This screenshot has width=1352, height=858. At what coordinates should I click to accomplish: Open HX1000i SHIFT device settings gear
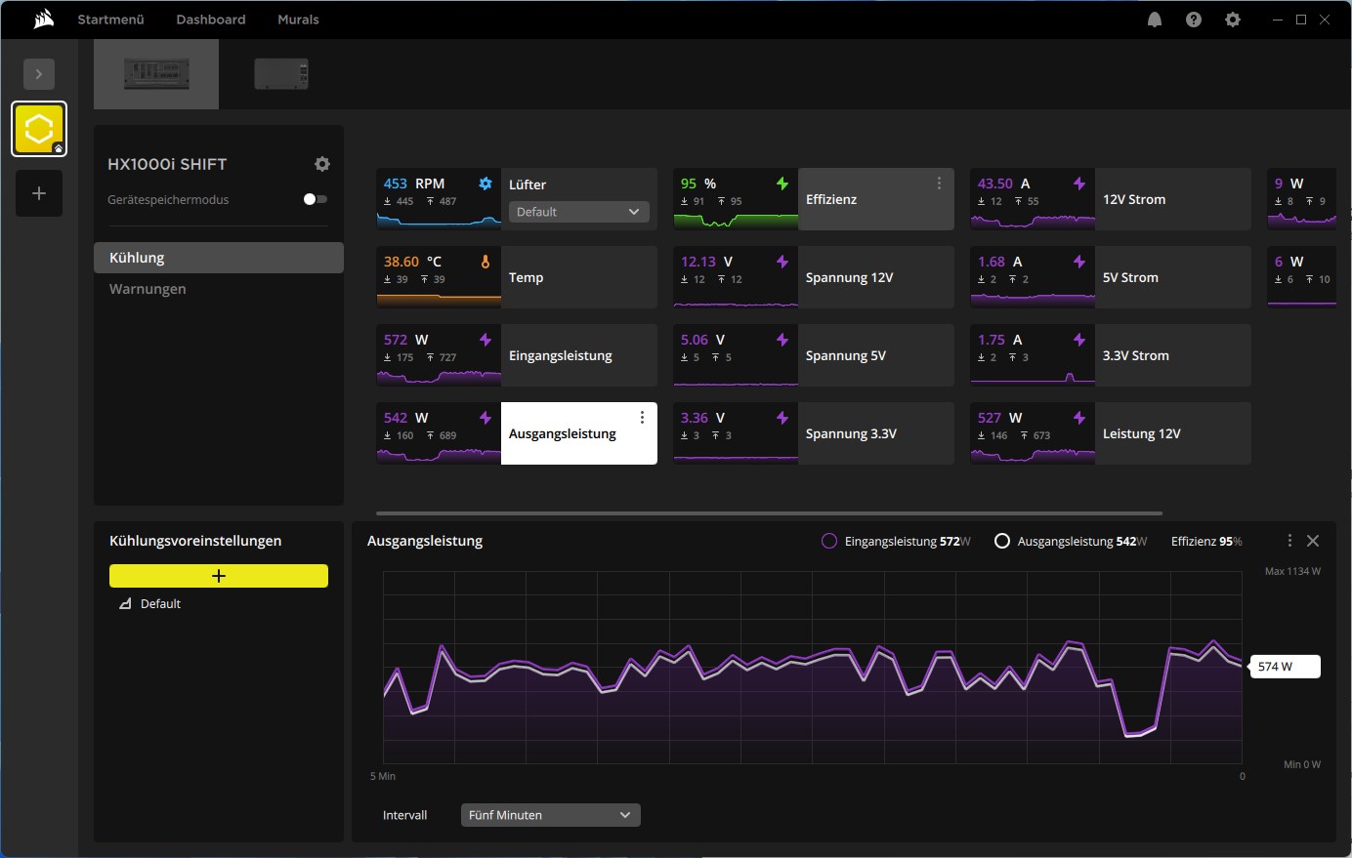322,164
